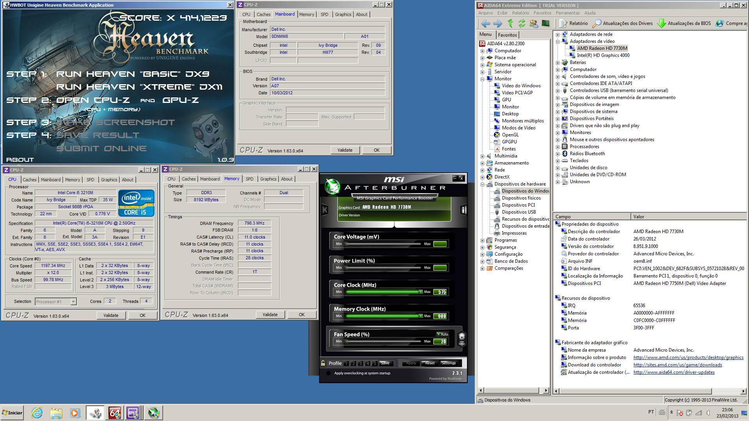Switch to MSI Afterburner taskbar button
The image size is (749, 421).
(153, 413)
